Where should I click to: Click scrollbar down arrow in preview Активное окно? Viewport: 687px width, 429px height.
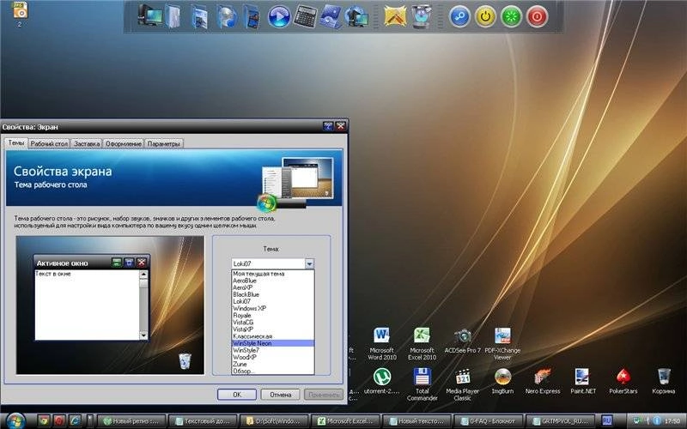tap(143, 335)
